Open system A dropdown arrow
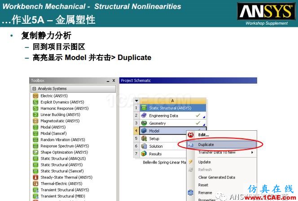The image size is (298, 201). coord(136,101)
